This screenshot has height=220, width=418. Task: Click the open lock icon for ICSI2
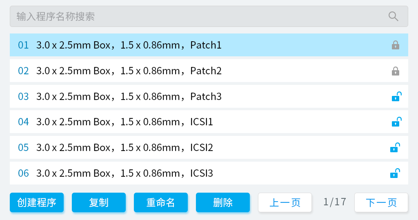point(394,148)
